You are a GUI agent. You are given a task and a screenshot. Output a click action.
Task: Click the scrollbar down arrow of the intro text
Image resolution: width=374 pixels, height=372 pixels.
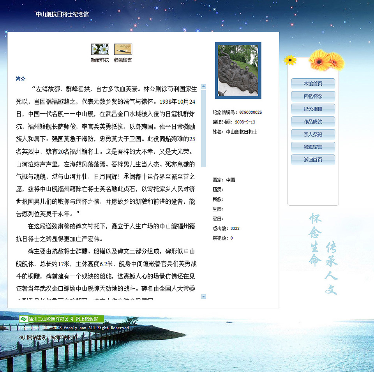point(203,296)
